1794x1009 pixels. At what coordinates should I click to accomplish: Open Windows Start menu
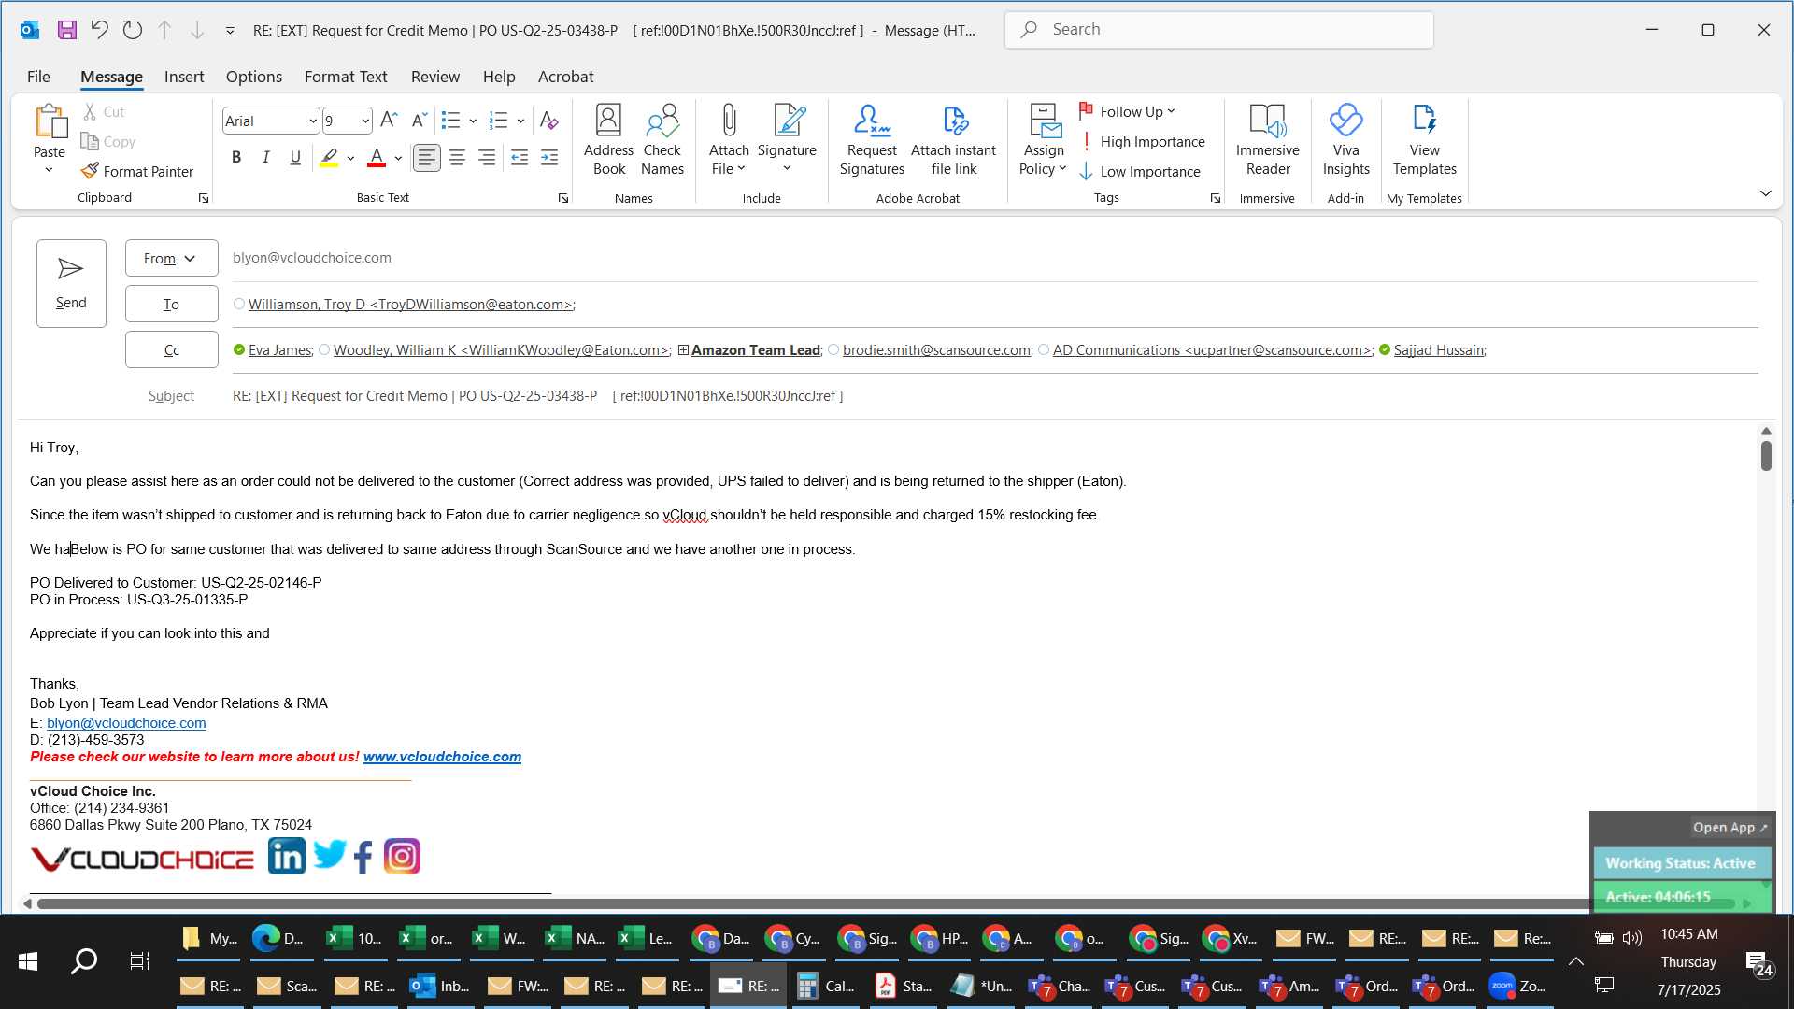pos(28,960)
